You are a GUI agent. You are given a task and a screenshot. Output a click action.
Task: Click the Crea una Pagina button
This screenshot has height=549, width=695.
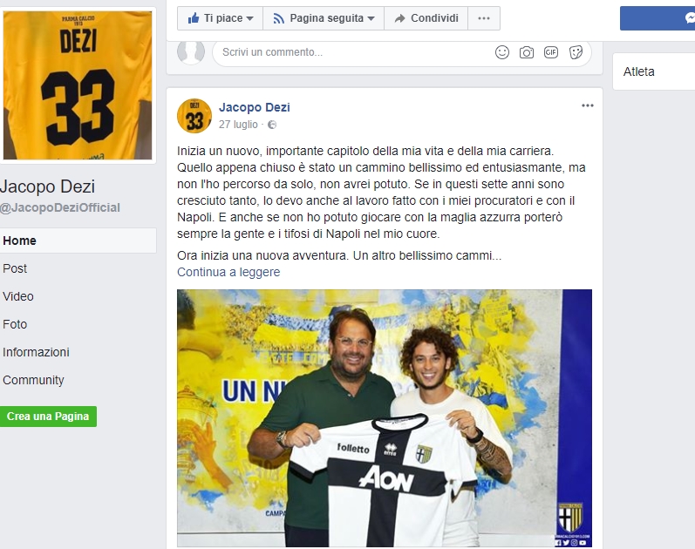tap(48, 417)
